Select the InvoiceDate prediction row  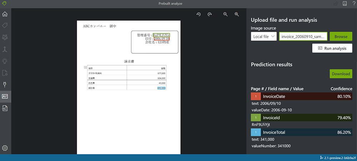click(301, 96)
